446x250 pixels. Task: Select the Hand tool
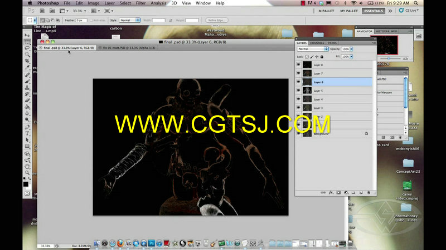pos(27,166)
